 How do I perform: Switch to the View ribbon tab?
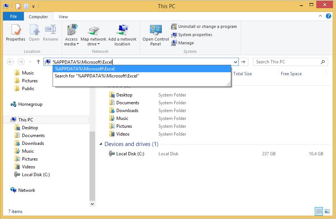tap(63, 17)
